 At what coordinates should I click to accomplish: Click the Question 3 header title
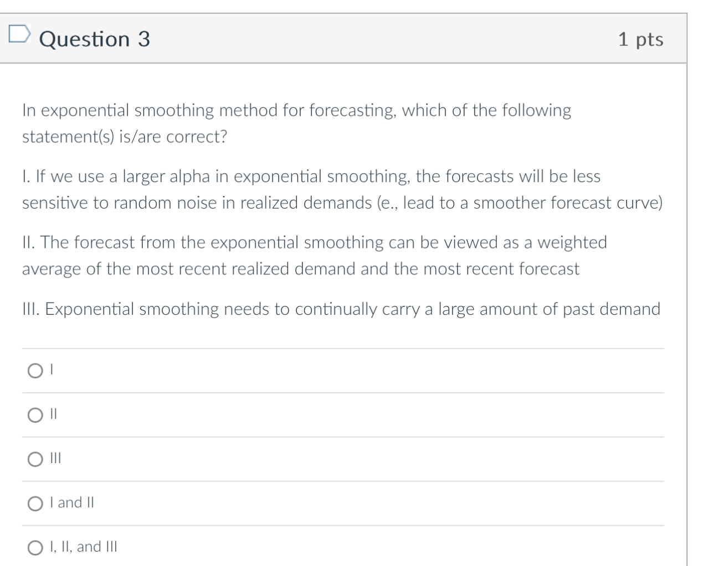[x=95, y=38]
